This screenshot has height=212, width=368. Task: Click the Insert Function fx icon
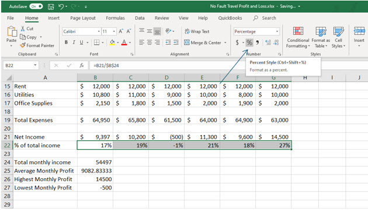(81, 65)
